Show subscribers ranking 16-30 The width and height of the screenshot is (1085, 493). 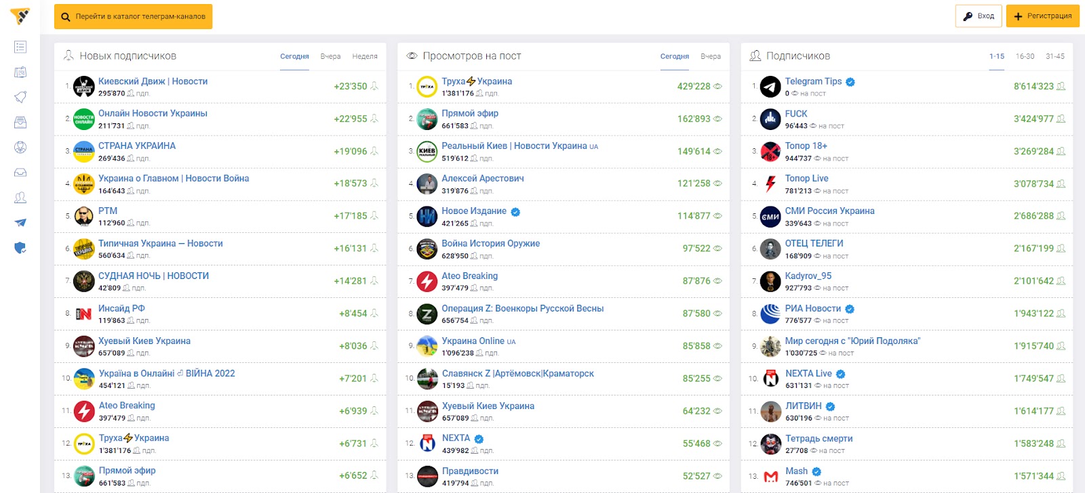(1025, 56)
